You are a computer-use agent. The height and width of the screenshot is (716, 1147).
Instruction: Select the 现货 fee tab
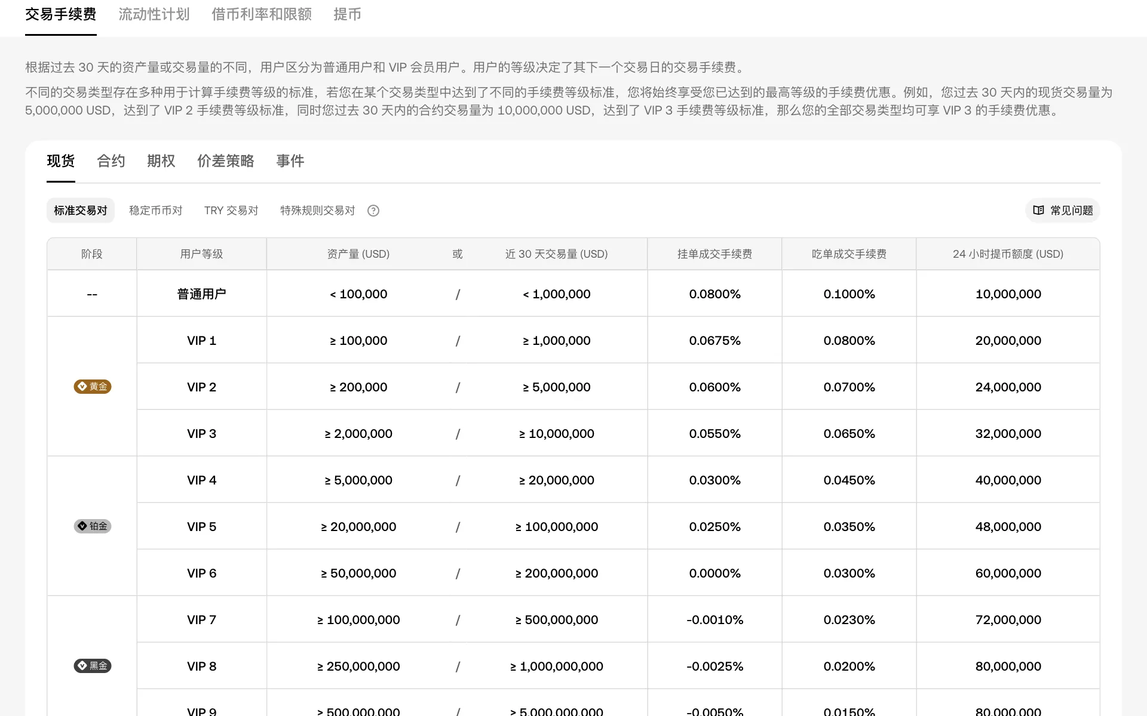[x=61, y=161]
